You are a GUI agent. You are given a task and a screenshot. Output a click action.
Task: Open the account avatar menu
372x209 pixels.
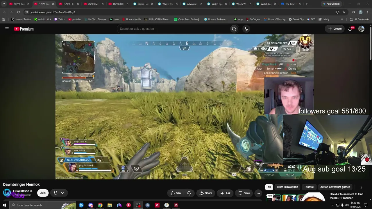click(x=361, y=29)
